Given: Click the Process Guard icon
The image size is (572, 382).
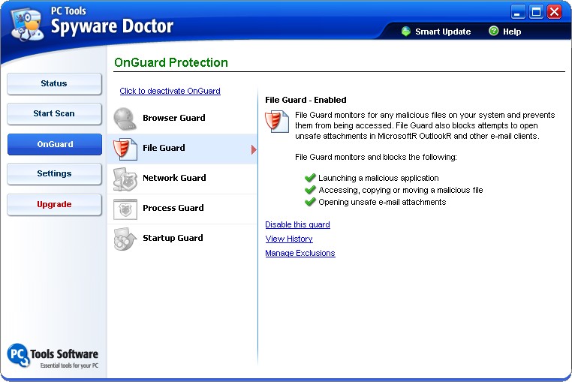Looking at the screenshot, I should point(125,209).
